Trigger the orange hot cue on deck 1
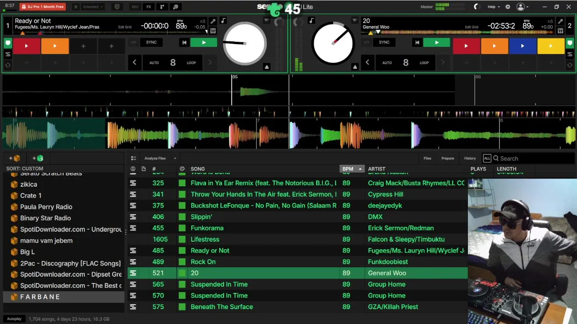The width and height of the screenshot is (577, 324). tap(55, 46)
